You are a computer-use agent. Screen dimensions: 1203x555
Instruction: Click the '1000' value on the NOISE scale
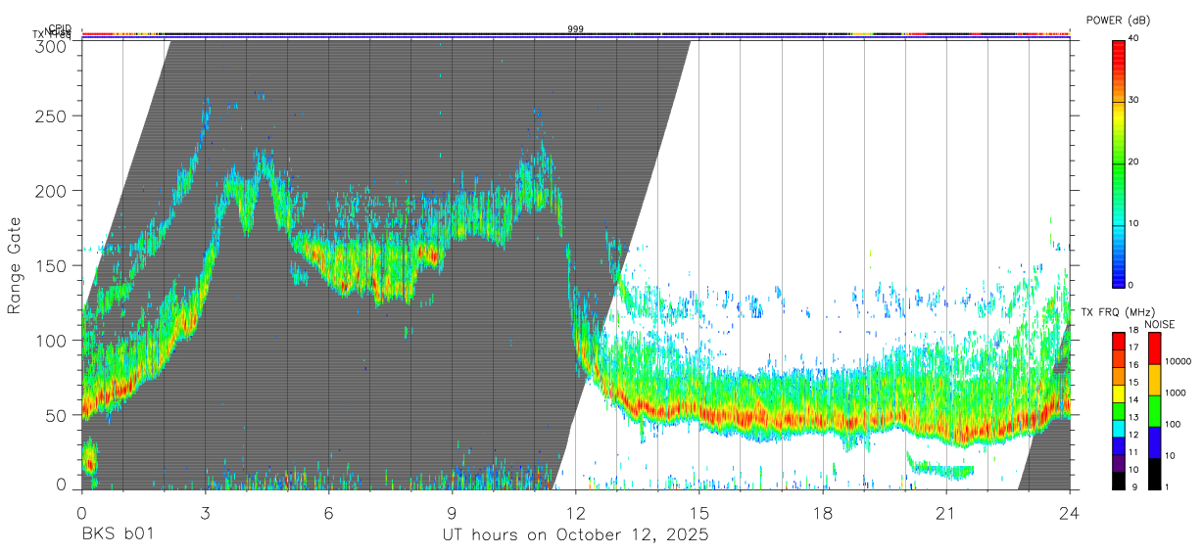(1175, 393)
